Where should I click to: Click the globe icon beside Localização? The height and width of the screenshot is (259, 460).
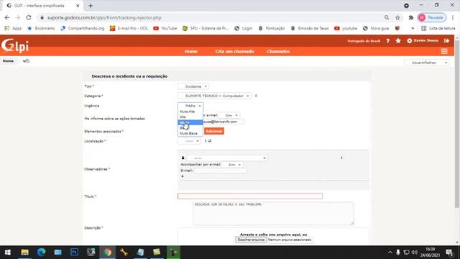(210, 141)
